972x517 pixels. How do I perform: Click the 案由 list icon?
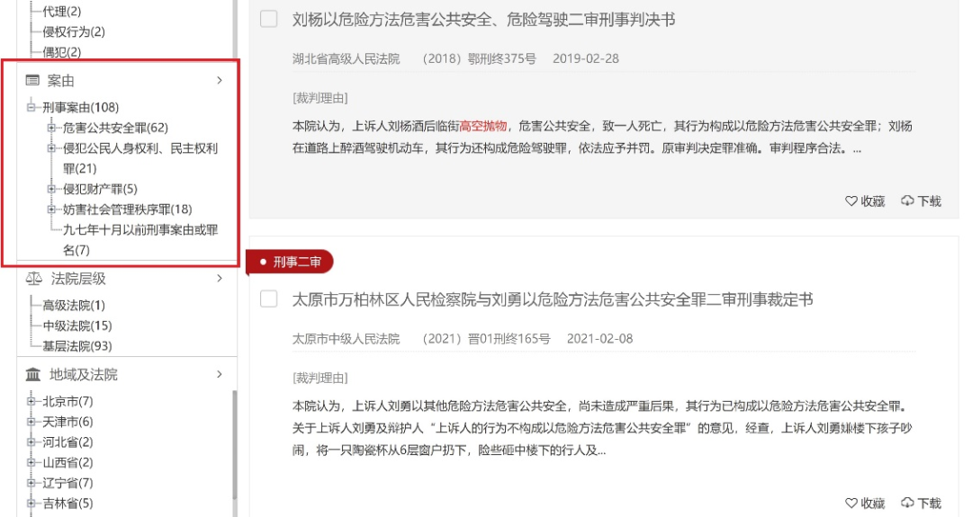tap(32, 81)
